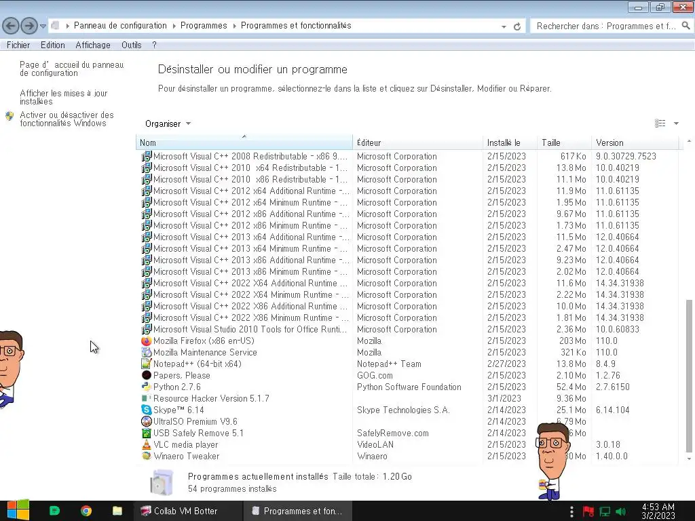Click 'Python Software Foundation' publisher cell
The width and height of the screenshot is (695, 521).
point(409,387)
